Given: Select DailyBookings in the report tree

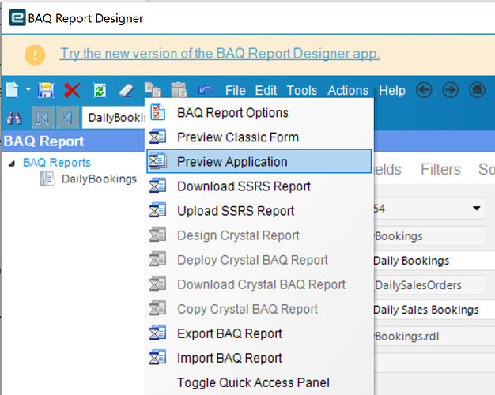Looking at the screenshot, I should click(x=98, y=179).
